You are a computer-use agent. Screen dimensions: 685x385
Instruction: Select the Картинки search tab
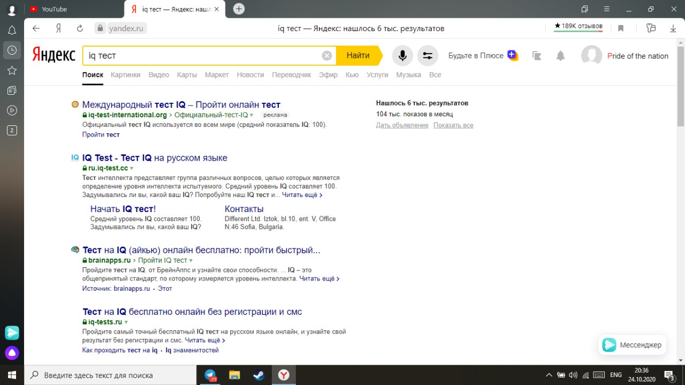click(x=126, y=75)
